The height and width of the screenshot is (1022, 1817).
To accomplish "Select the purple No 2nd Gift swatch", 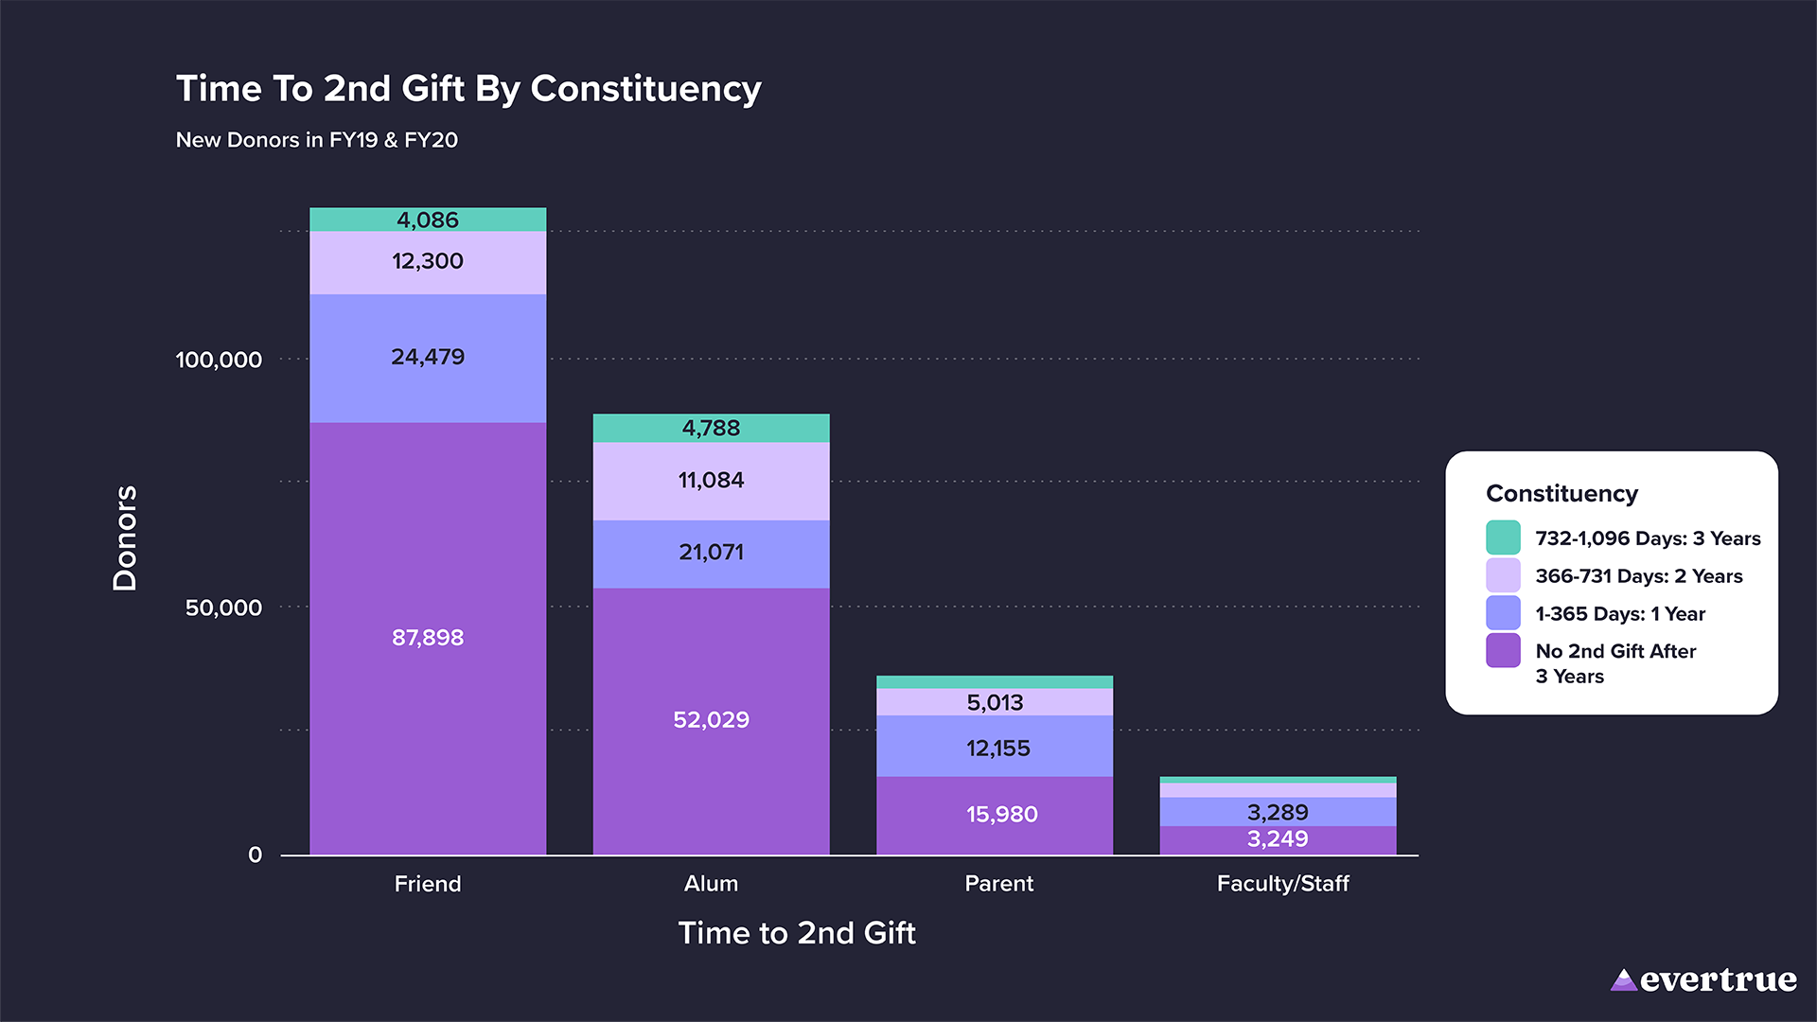I will pos(1503,651).
